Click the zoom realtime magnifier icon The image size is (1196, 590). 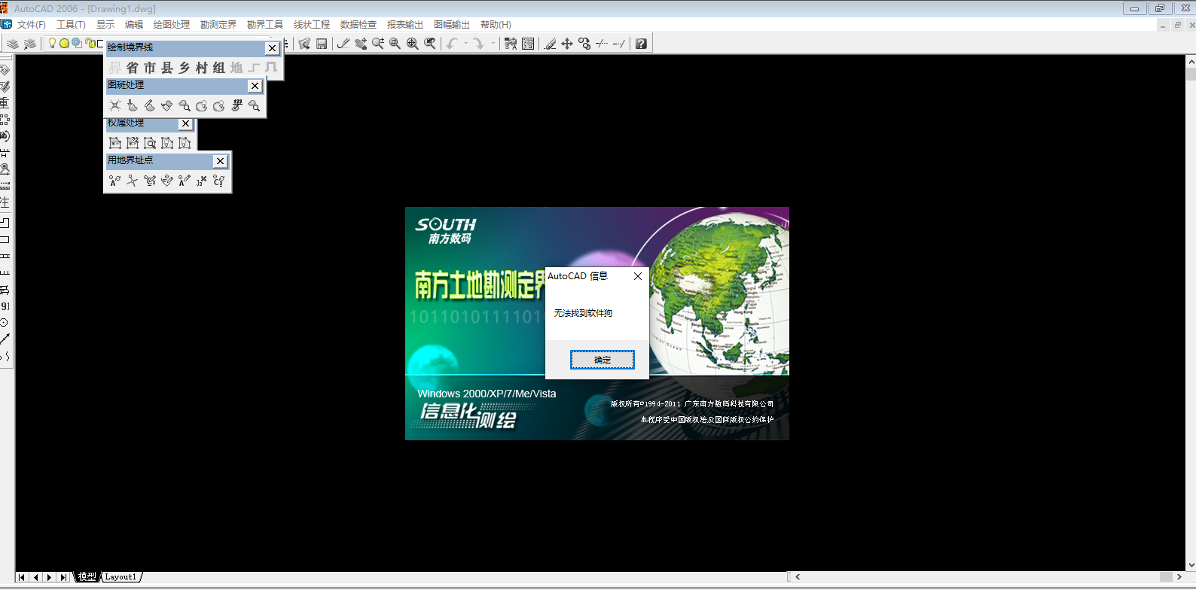[378, 44]
